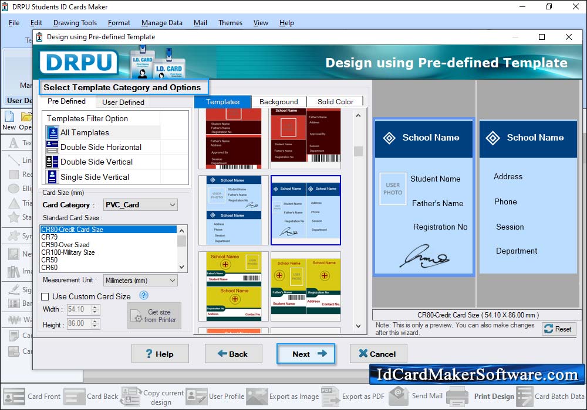Open the Format menu
The image size is (587, 410).
point(119,23)
